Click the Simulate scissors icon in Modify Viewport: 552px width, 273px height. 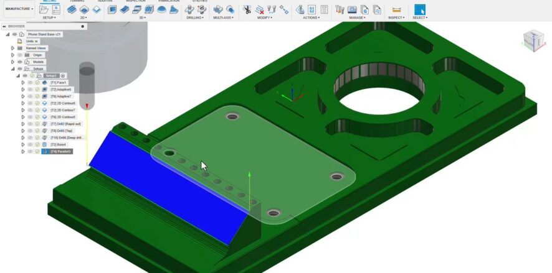coord(247,9)
